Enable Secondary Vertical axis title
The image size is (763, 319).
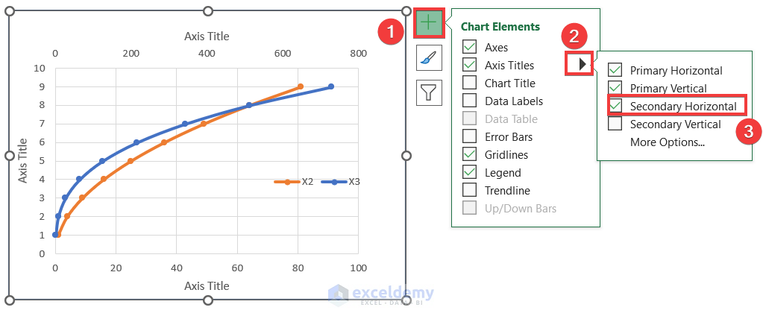pyautogui.click(x=615, y=124)
